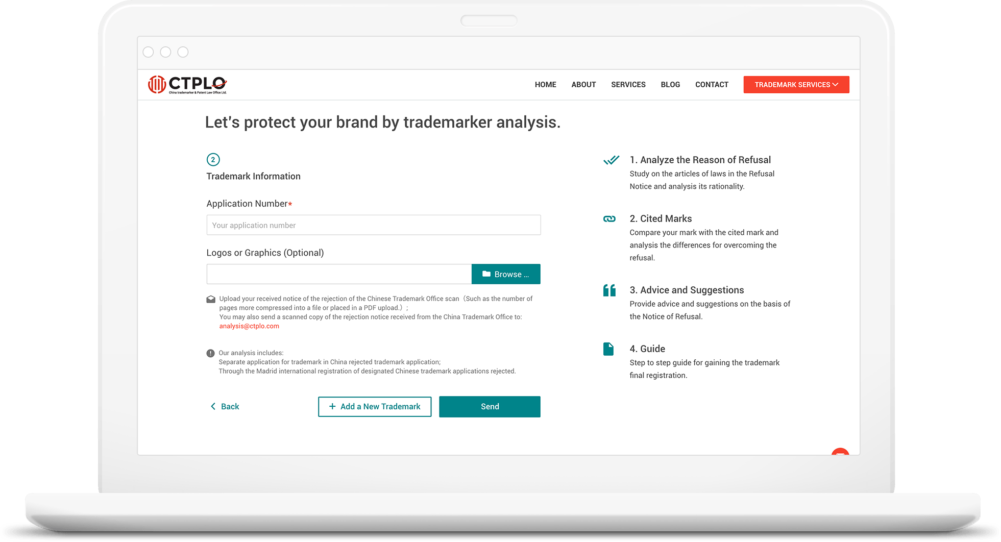The height and width of the screenshot is (542, 1001).
Task: Expand the Trademark Services dropdown
Action: click(x=796, y=85)
